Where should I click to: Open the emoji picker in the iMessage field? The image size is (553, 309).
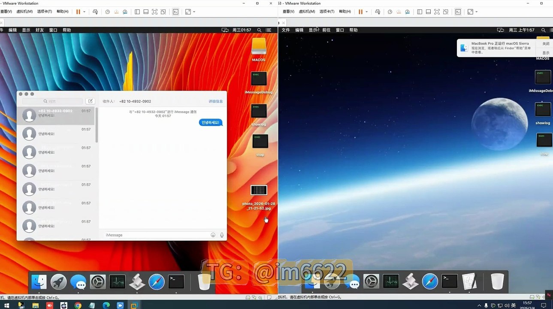[213, 235]
